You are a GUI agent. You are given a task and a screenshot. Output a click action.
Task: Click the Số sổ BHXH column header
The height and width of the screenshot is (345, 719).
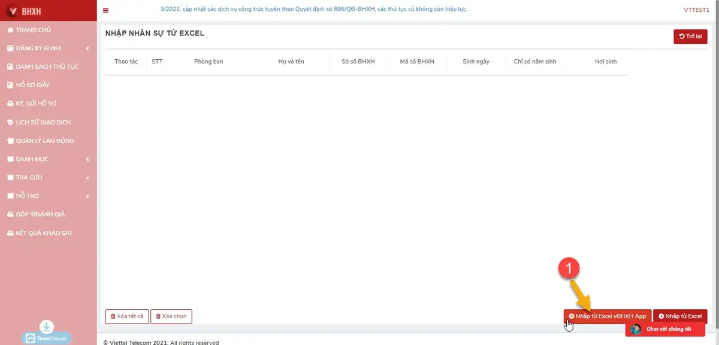(x=358, y=62)
